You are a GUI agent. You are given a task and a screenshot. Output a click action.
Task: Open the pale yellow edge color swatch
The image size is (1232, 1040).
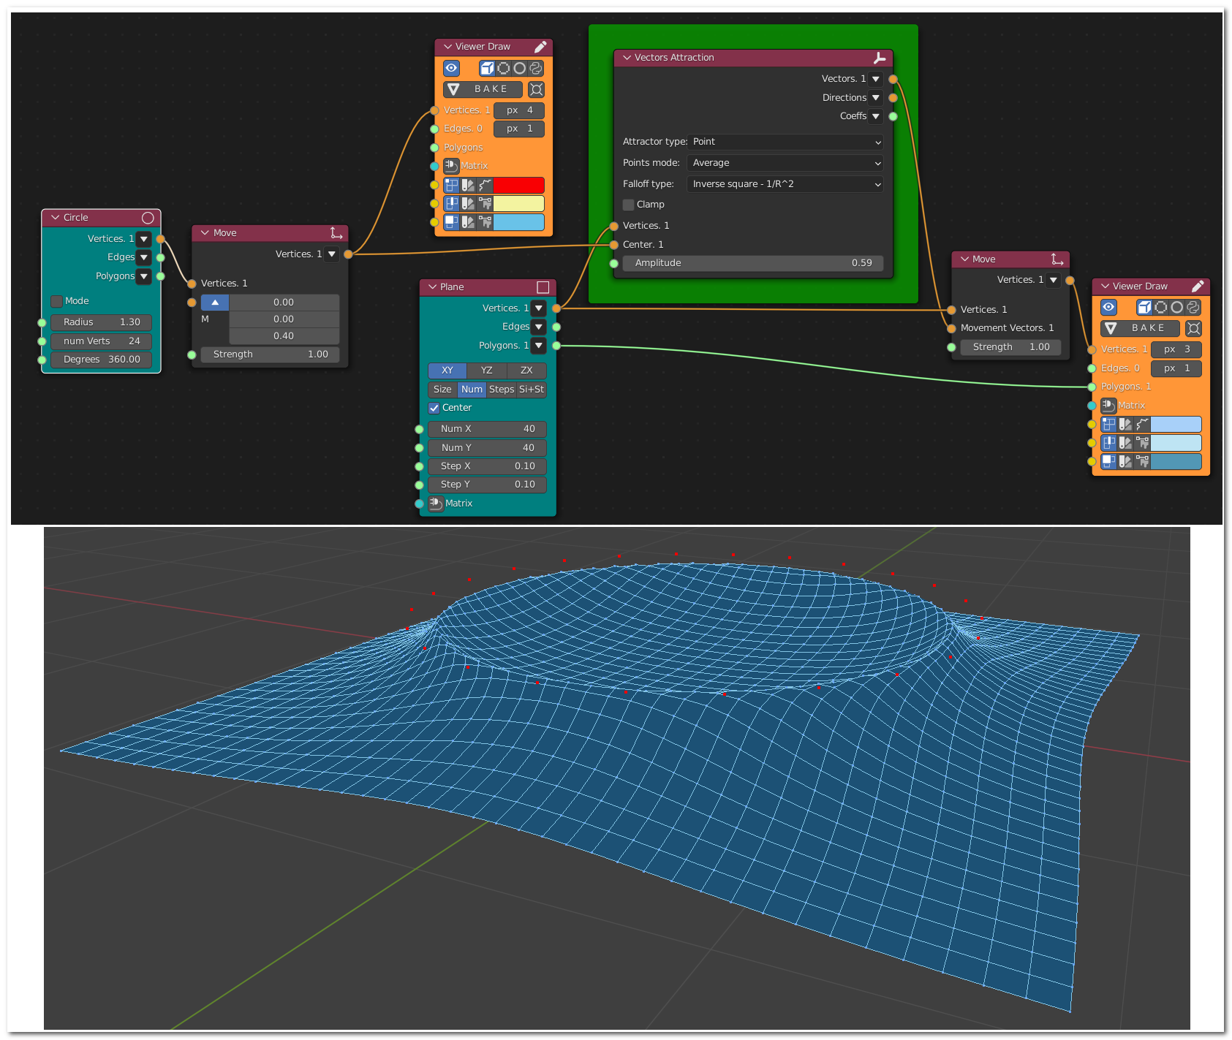pyautogui.click(x=519, y=203)
